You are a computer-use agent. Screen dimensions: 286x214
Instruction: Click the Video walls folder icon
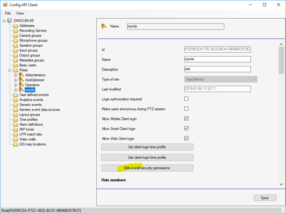(16, 139)
